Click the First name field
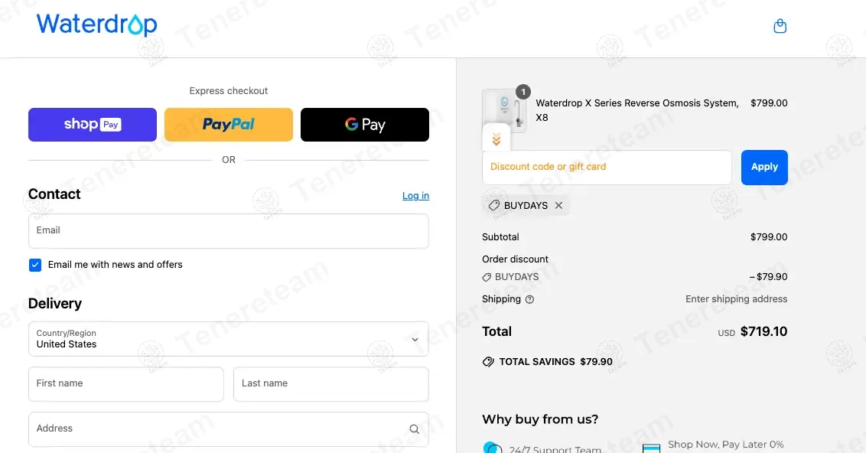This screenshot has width=866, height=453. tap(126, 384)
